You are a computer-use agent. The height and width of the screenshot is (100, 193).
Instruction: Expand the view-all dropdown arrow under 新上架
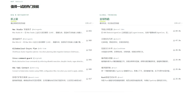click(93, 23)
